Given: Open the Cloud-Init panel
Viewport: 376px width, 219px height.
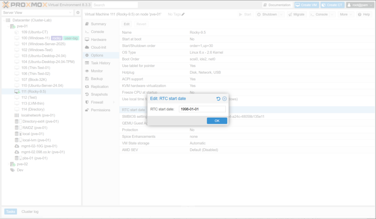Looking at the screenshot, I should 98,47.
